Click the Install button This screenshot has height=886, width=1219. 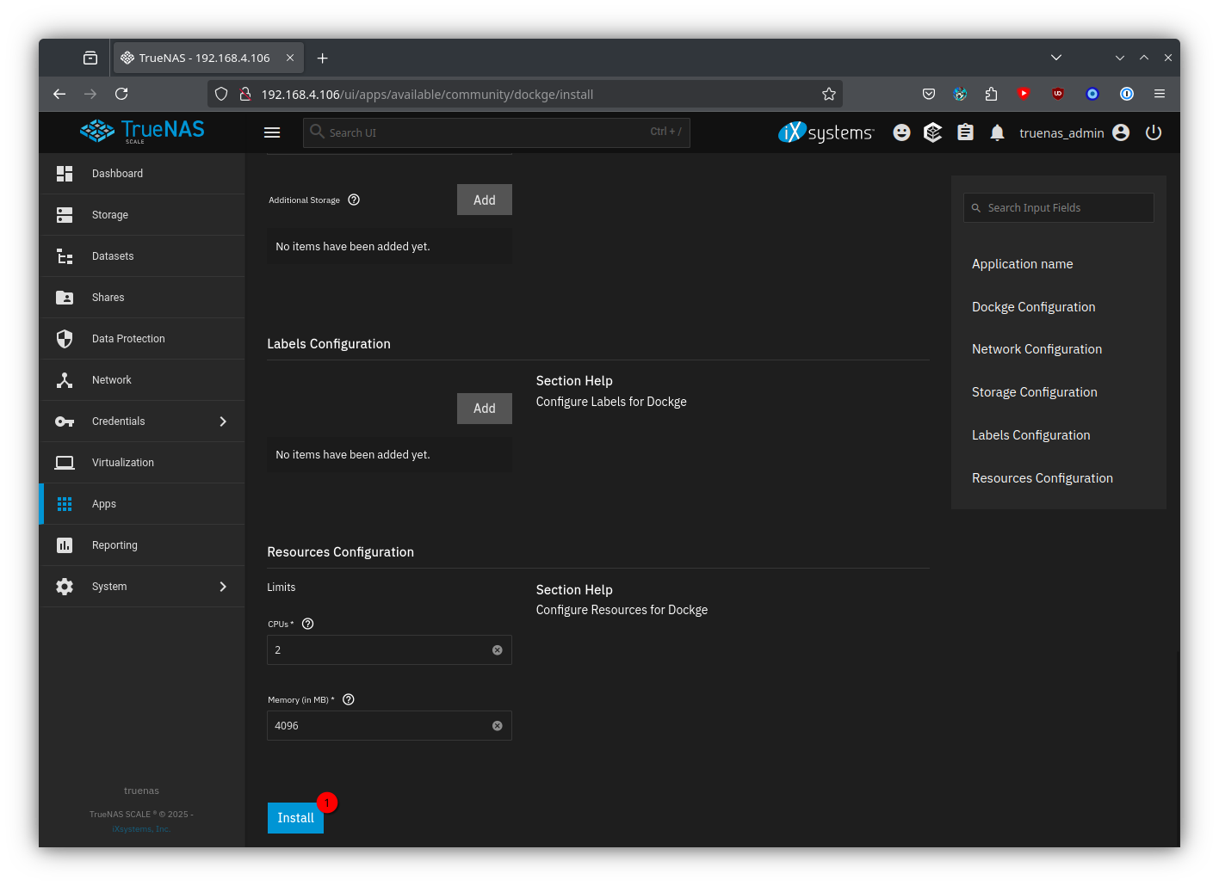[295, 818]
